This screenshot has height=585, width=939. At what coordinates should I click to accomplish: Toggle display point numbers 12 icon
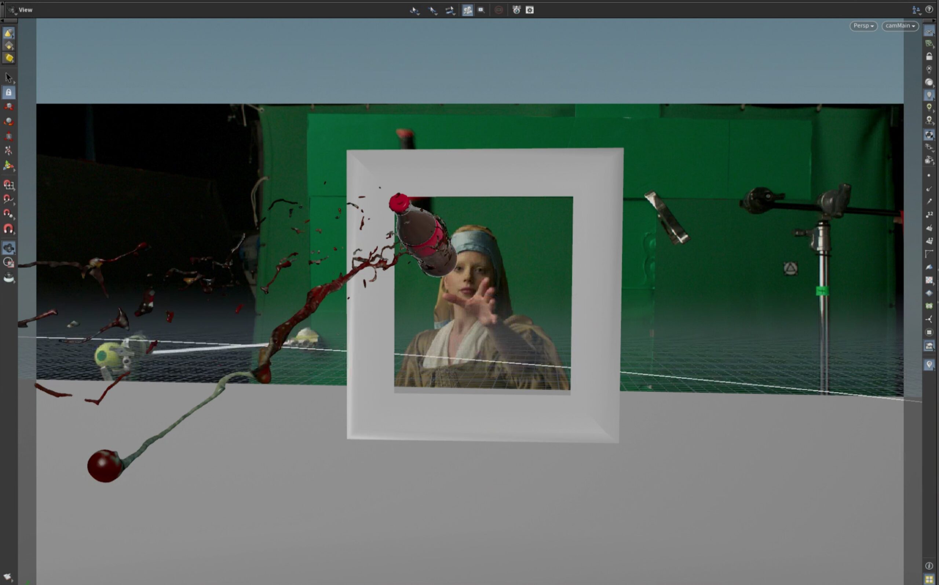click(x=929, y=215)
